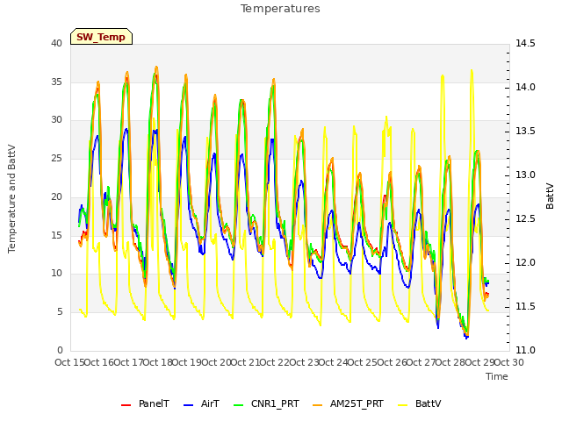Toggle CNR1_PRT series in legend
This screenshot has width=562, height=421.
[266, 403]
